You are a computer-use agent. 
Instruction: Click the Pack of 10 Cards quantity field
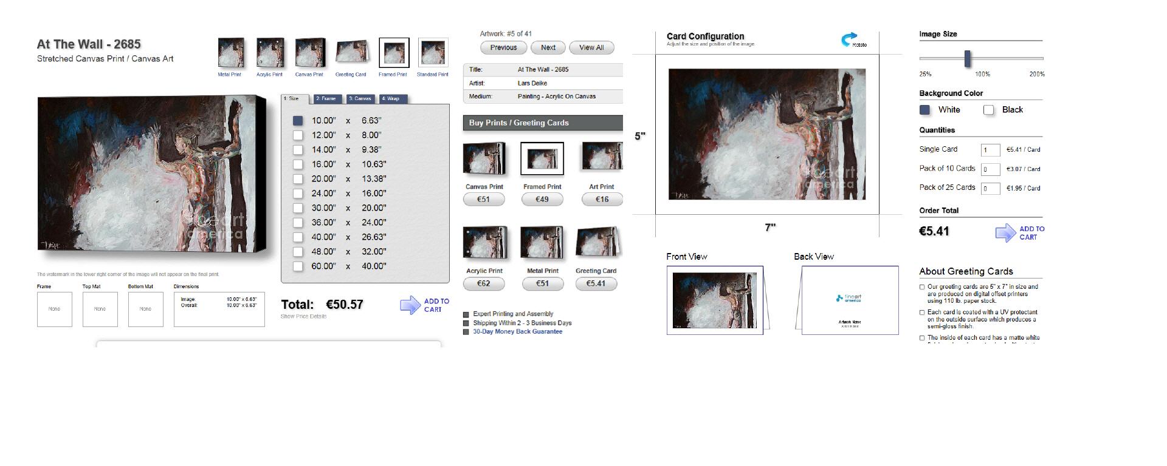[x=990, y=169]
